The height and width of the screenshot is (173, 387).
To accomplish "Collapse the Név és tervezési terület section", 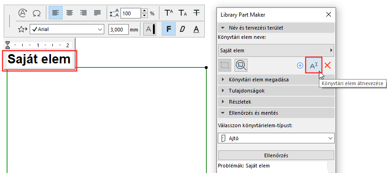I will pos(276,28).
